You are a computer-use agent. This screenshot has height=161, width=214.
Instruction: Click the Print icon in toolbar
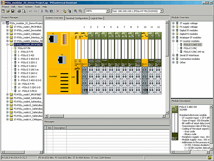tap(19, 11)
